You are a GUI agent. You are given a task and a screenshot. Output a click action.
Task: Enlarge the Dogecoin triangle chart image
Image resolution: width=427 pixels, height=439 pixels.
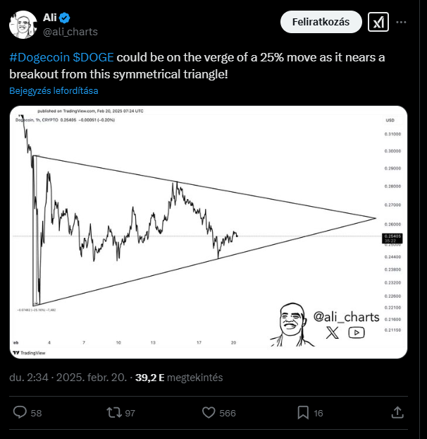point(209,231)
